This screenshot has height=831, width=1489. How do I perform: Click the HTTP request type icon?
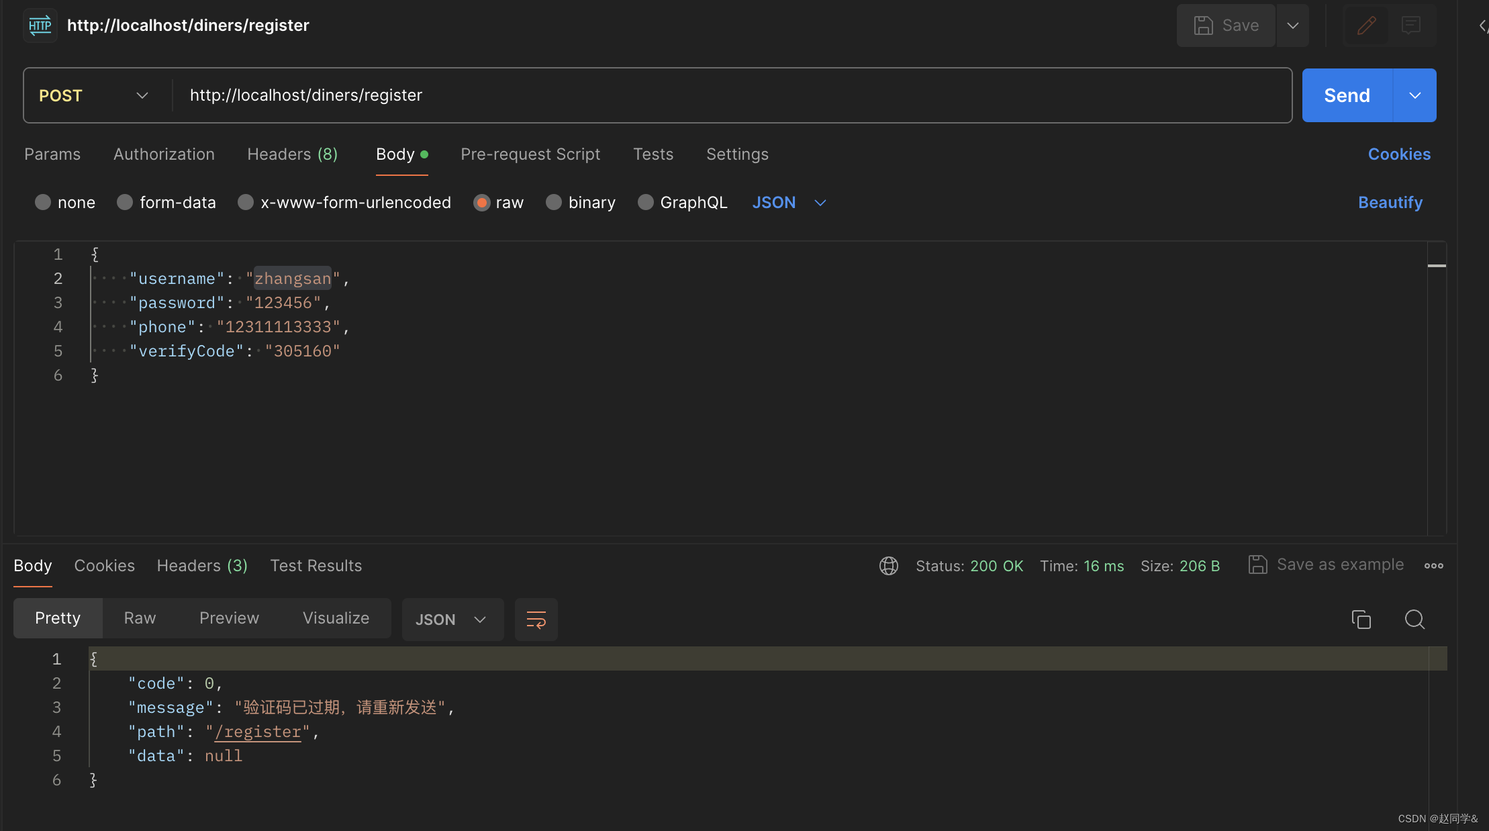(40, 26)
